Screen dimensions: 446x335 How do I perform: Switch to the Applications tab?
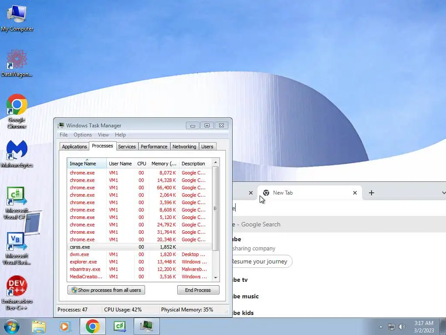click(x=74, y=147)
